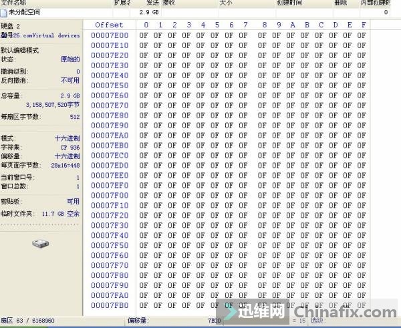Click the 当前窗口号 label
This screenshot has width=401, height=328.
[17, 177]
